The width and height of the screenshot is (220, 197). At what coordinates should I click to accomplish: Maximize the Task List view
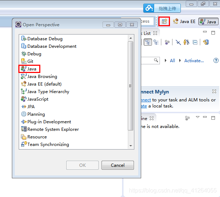tap(213, 33)
